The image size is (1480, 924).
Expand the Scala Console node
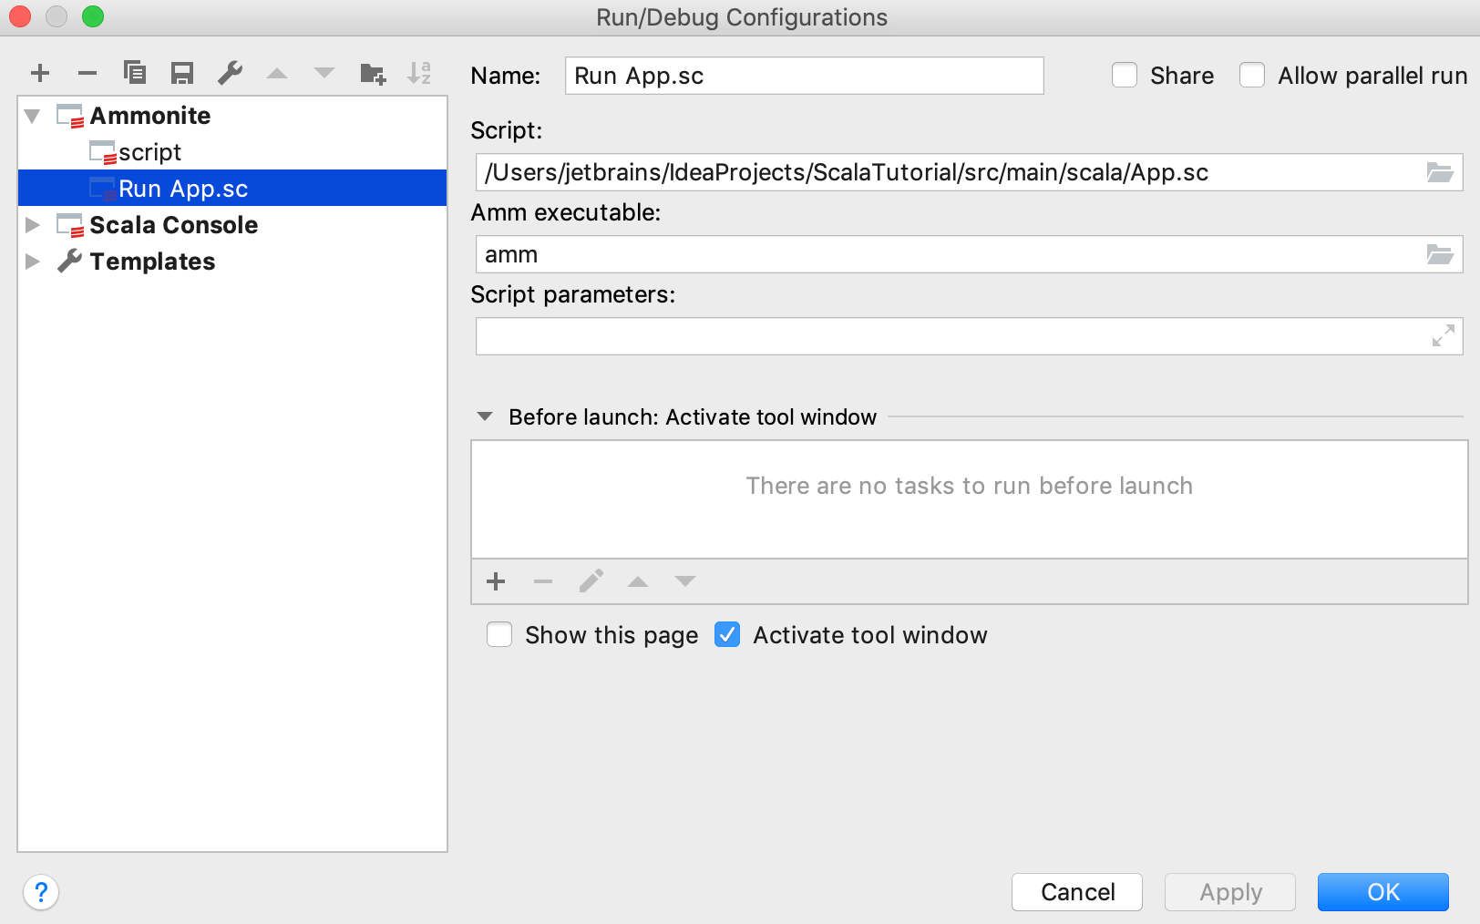coord(32,225)
